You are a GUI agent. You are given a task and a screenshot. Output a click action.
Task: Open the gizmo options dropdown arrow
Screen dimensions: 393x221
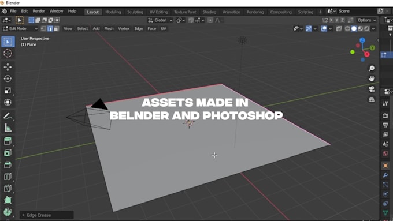(x=315, y=29)
